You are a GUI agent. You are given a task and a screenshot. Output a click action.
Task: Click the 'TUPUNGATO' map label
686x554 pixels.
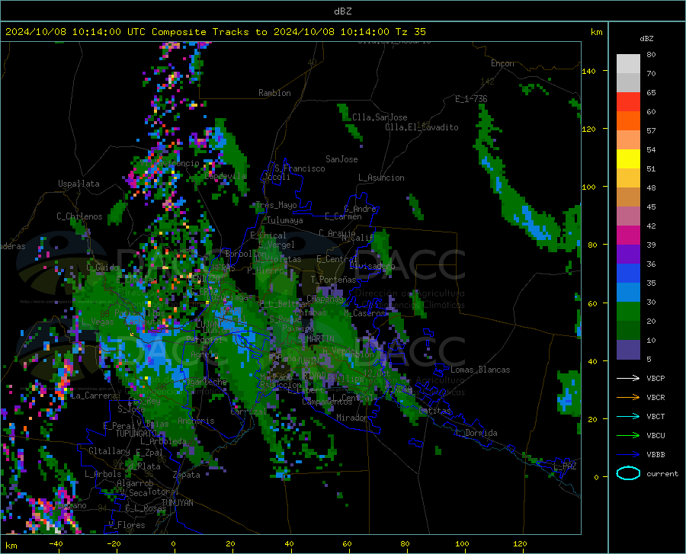[136, 434]
